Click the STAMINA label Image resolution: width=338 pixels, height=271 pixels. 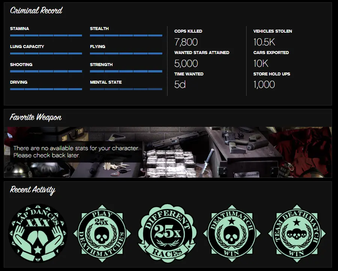[x=19, y=29]
